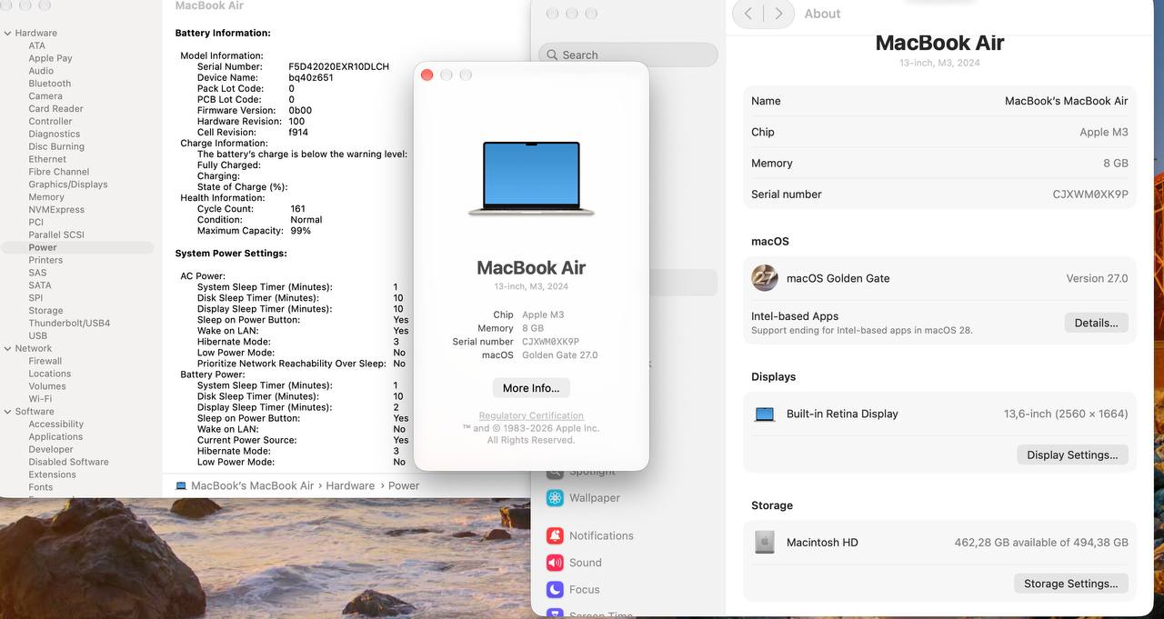Image resolution: width=1164 pixels, height=619 pixels.
Task: Select Apple Pay in the Hardware list
Action: (x=50, y=58)
